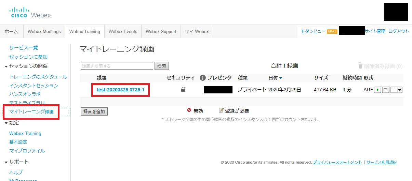Click the trash icon for 削除済み録画
412x181 pixels.
click(360, 66)
